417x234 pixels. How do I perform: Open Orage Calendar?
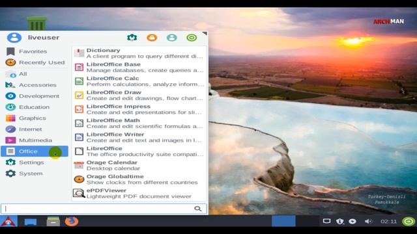(139, 166)
